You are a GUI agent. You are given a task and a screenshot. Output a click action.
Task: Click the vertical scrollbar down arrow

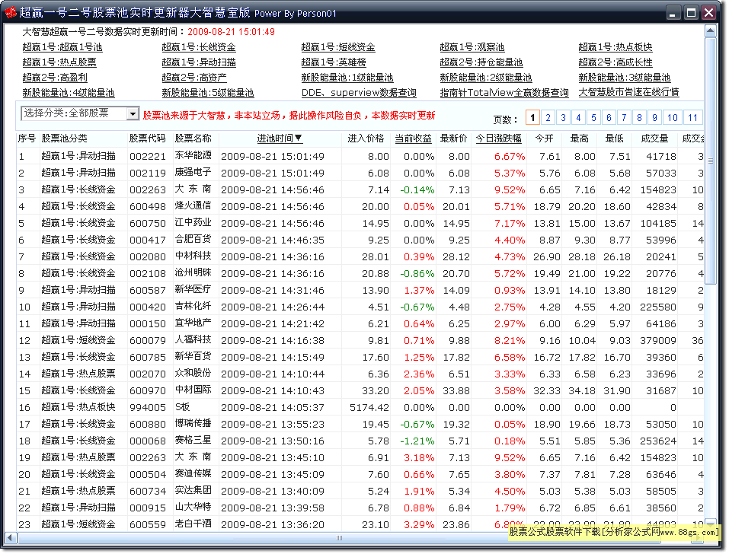click(711, 524)
